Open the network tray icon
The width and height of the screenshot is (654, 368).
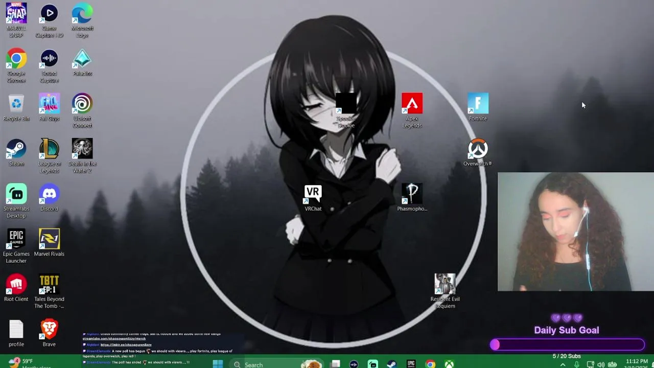(x=590, y=364)
